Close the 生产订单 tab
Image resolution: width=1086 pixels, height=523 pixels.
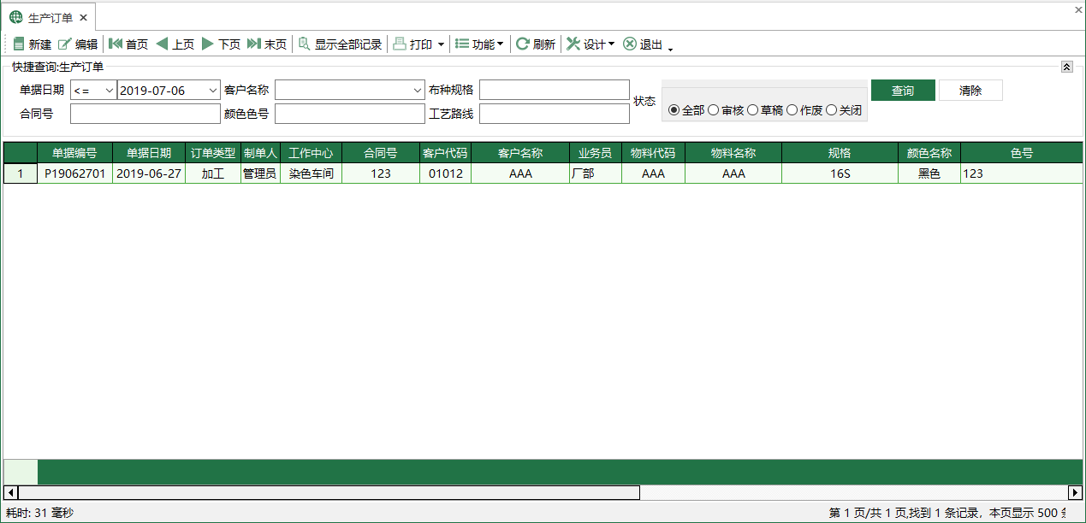[x=83, y=17]
